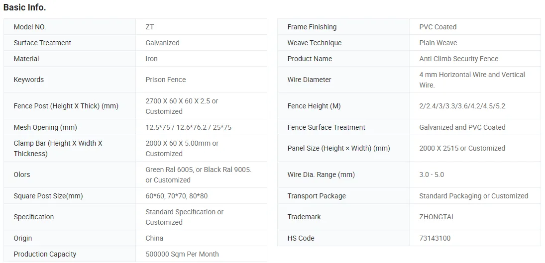Click the Wire Diameter label
The height and width of the screenshot is (263, 545).
[309, 80]
